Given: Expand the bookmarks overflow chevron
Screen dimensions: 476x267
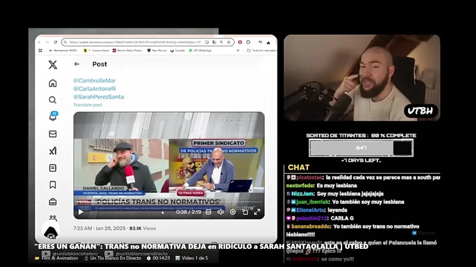Looking at the screenshot, I should (238, 50).
